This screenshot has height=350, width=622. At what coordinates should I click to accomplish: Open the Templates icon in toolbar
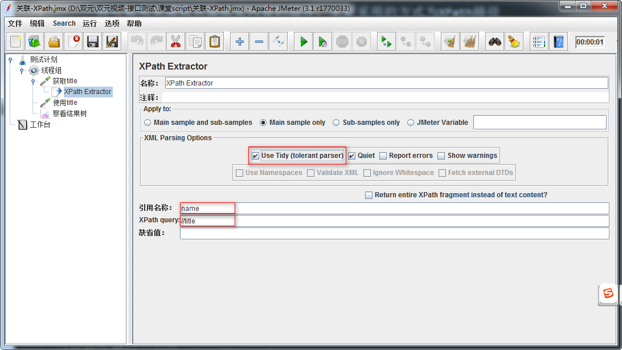pos(35,42)
